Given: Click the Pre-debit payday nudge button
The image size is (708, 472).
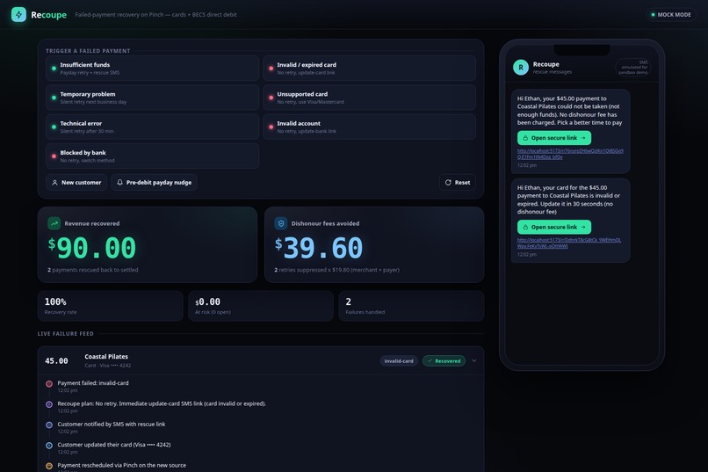Looking at the screenshot, I should (x=154, y=183).
